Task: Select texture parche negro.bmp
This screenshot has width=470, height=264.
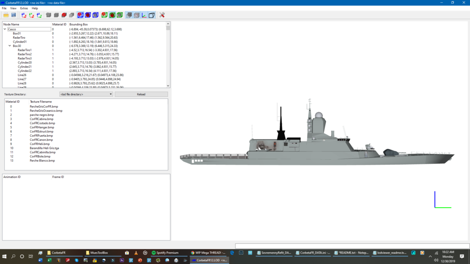Action: [x=42, y=115]
